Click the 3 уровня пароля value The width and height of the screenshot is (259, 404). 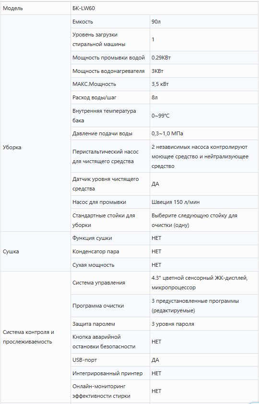pyautogui.click(x=173, y=324)
